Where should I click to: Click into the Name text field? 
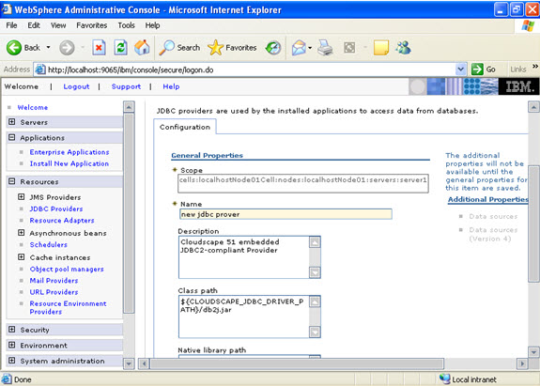coord(285,214)
